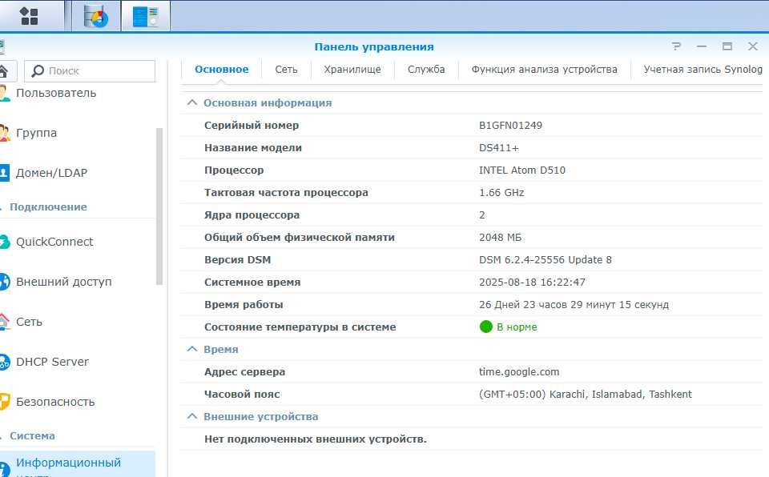The height and width of the screenshot is (477, 769).
Task: Open Security shield icon in sidebar
Action: pos(4,402)
